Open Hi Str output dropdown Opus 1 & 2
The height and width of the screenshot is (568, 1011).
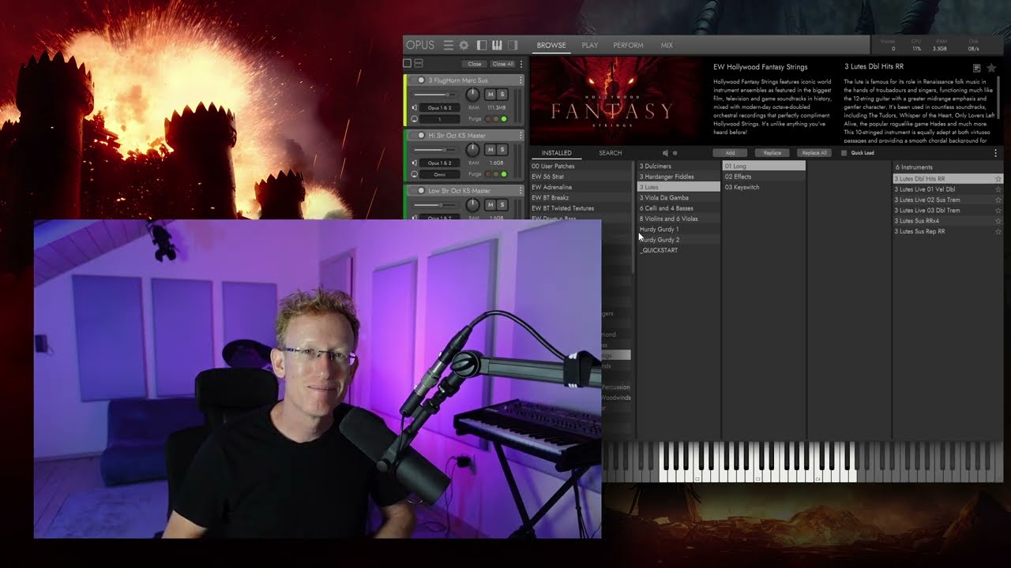pyautogui.click(x=440, y=163)
